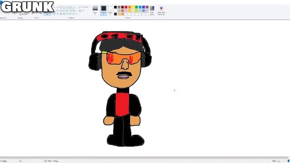Select the Four-point star shape
290x163 pixels.
(58, 14)
